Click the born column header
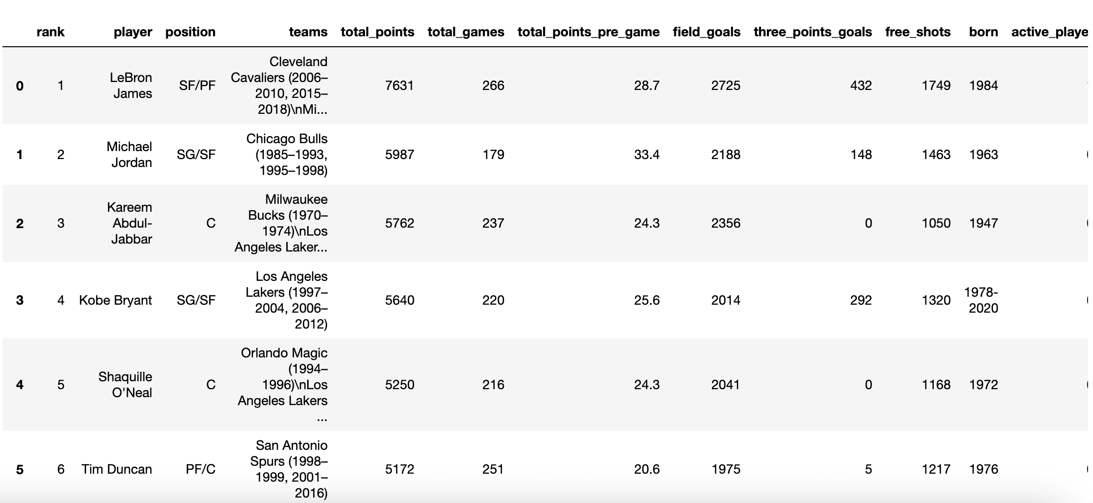The image size is (1093, 503). [983, 32]
